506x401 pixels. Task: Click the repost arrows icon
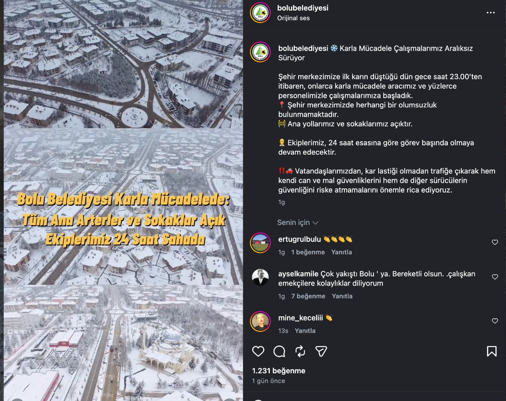300,351
